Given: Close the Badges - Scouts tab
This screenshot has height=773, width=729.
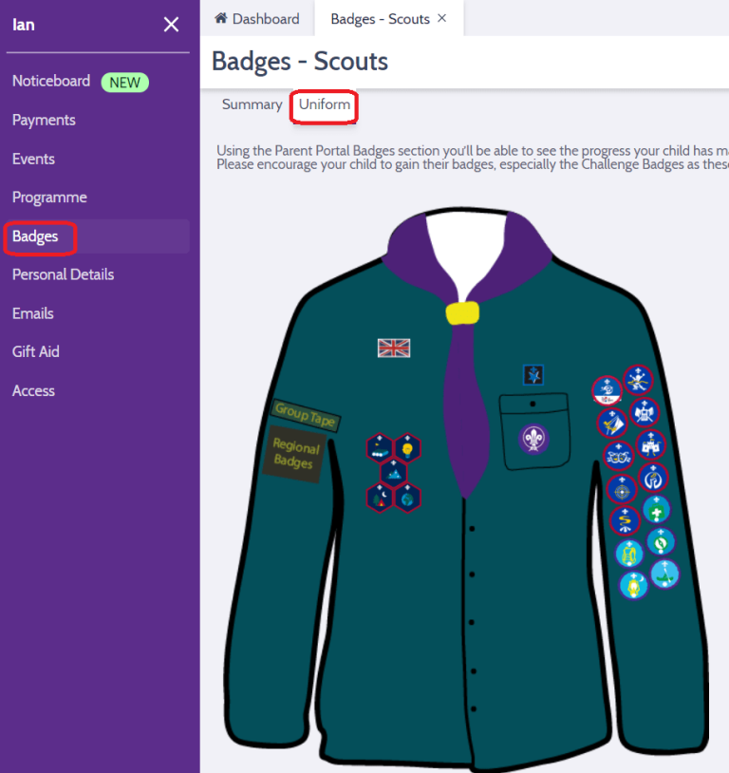Looking at the screenshot, I should coord(441,18).
